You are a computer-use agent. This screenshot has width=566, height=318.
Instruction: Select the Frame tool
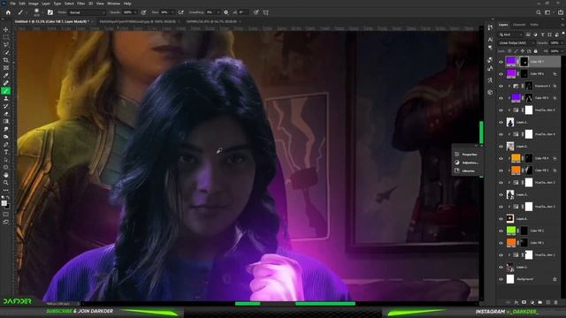click(x=6, y=67)
